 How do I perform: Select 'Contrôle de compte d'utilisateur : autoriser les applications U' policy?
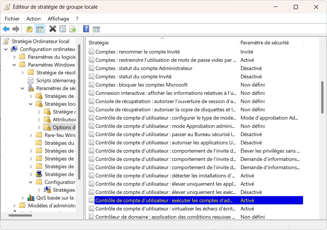click(x=165, y=142)
